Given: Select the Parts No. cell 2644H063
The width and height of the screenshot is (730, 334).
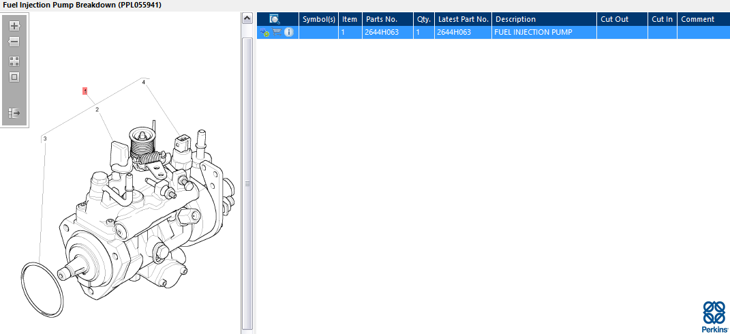Looking at the screenshot, I should [x=388, y=32].
